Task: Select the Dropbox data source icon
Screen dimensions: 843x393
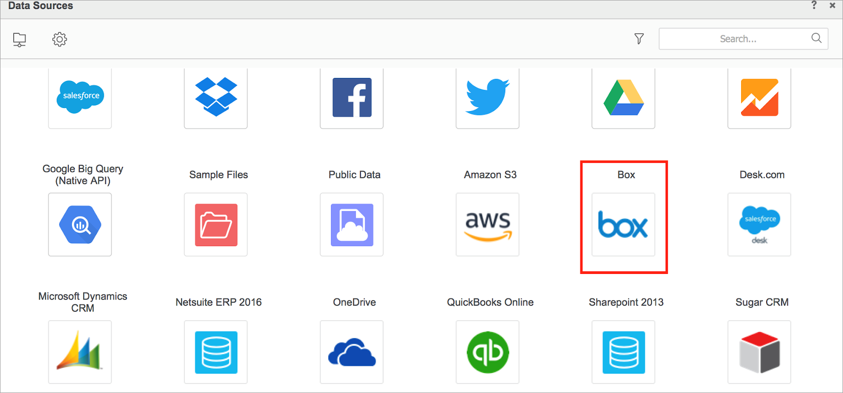Action: (216, 97)
